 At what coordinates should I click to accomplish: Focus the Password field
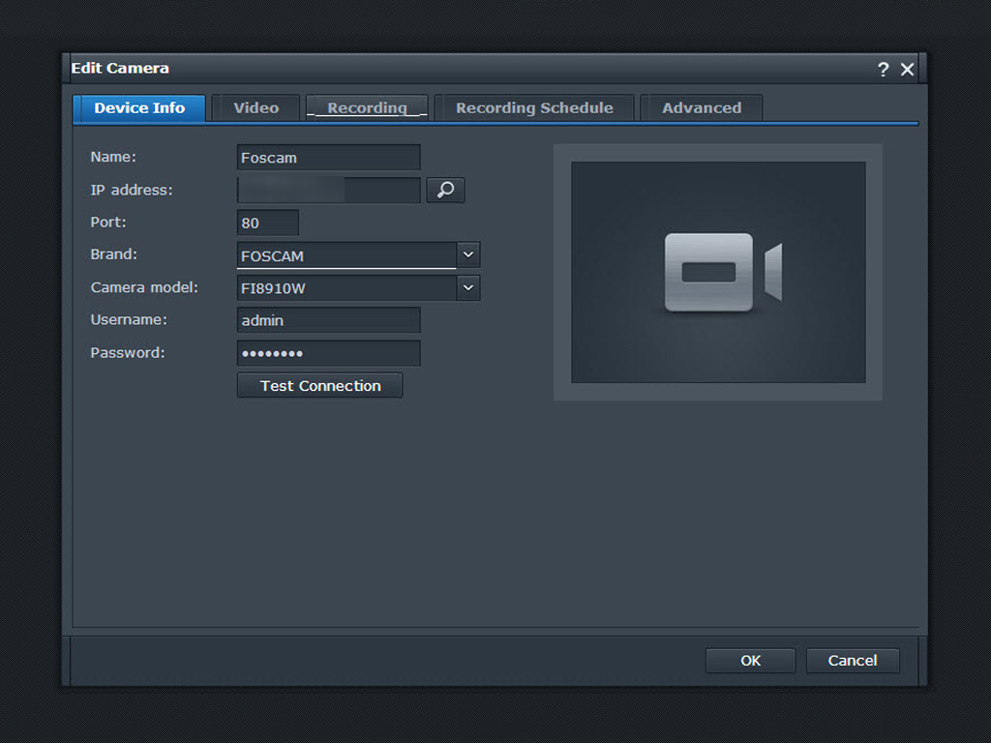[x=329, y=353]
